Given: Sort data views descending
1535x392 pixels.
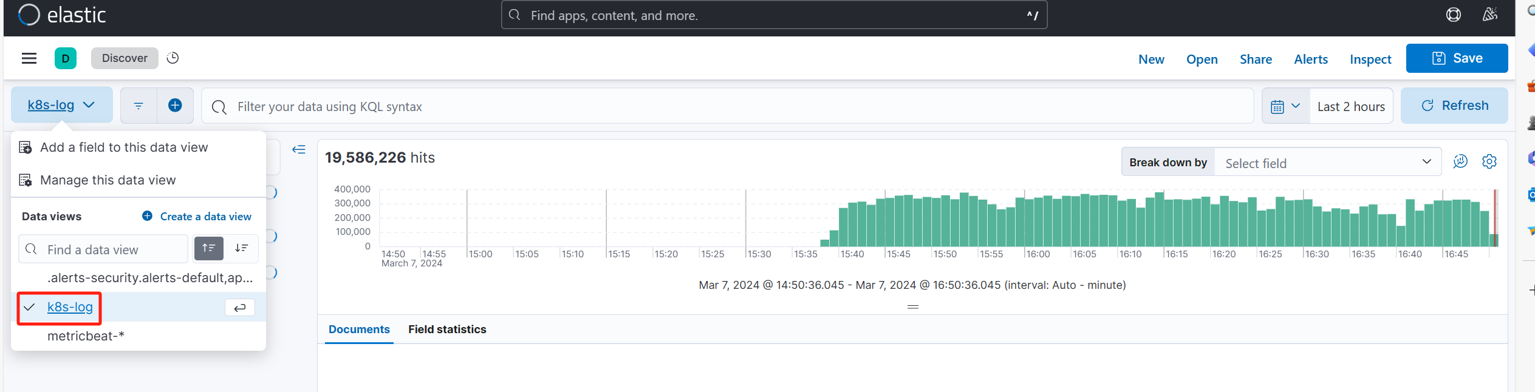Looking at the screenshot, I should (x=241, y=248).
